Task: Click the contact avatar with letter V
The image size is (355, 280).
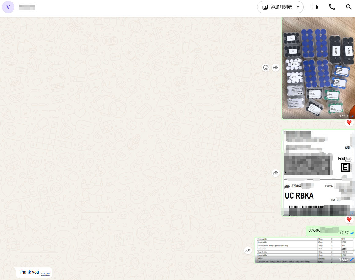Action: coord(8,7)
